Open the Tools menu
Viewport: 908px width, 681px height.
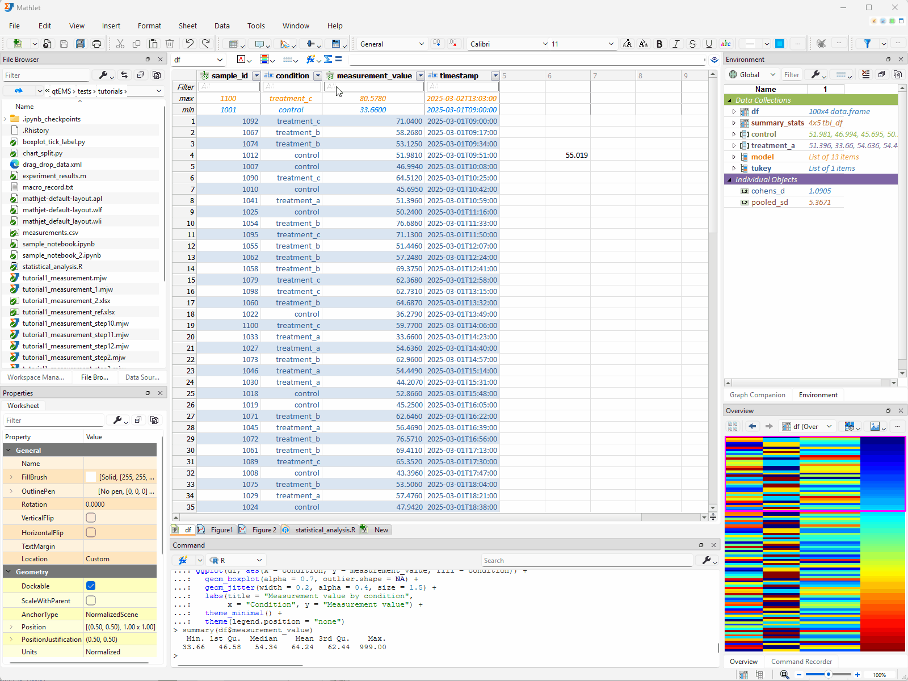pos(256,26)
